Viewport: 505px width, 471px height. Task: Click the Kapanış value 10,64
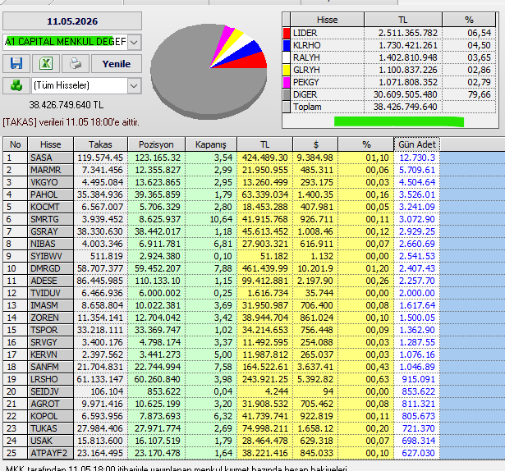point(221,219)
